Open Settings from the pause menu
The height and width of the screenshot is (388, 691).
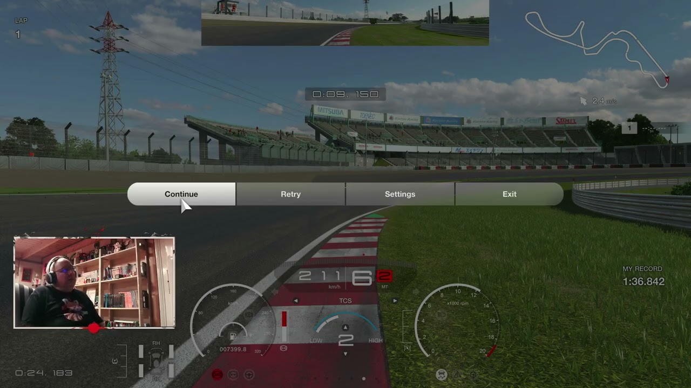400,194
